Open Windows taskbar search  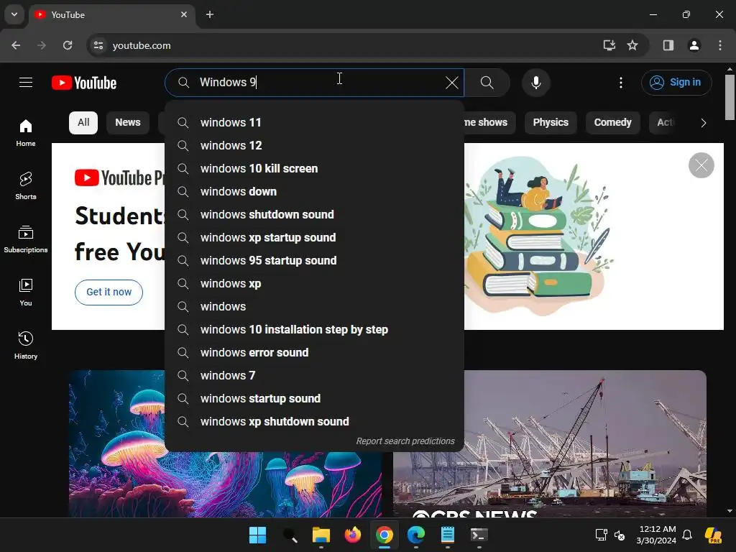pyautogui.click(x=290, y=535)
